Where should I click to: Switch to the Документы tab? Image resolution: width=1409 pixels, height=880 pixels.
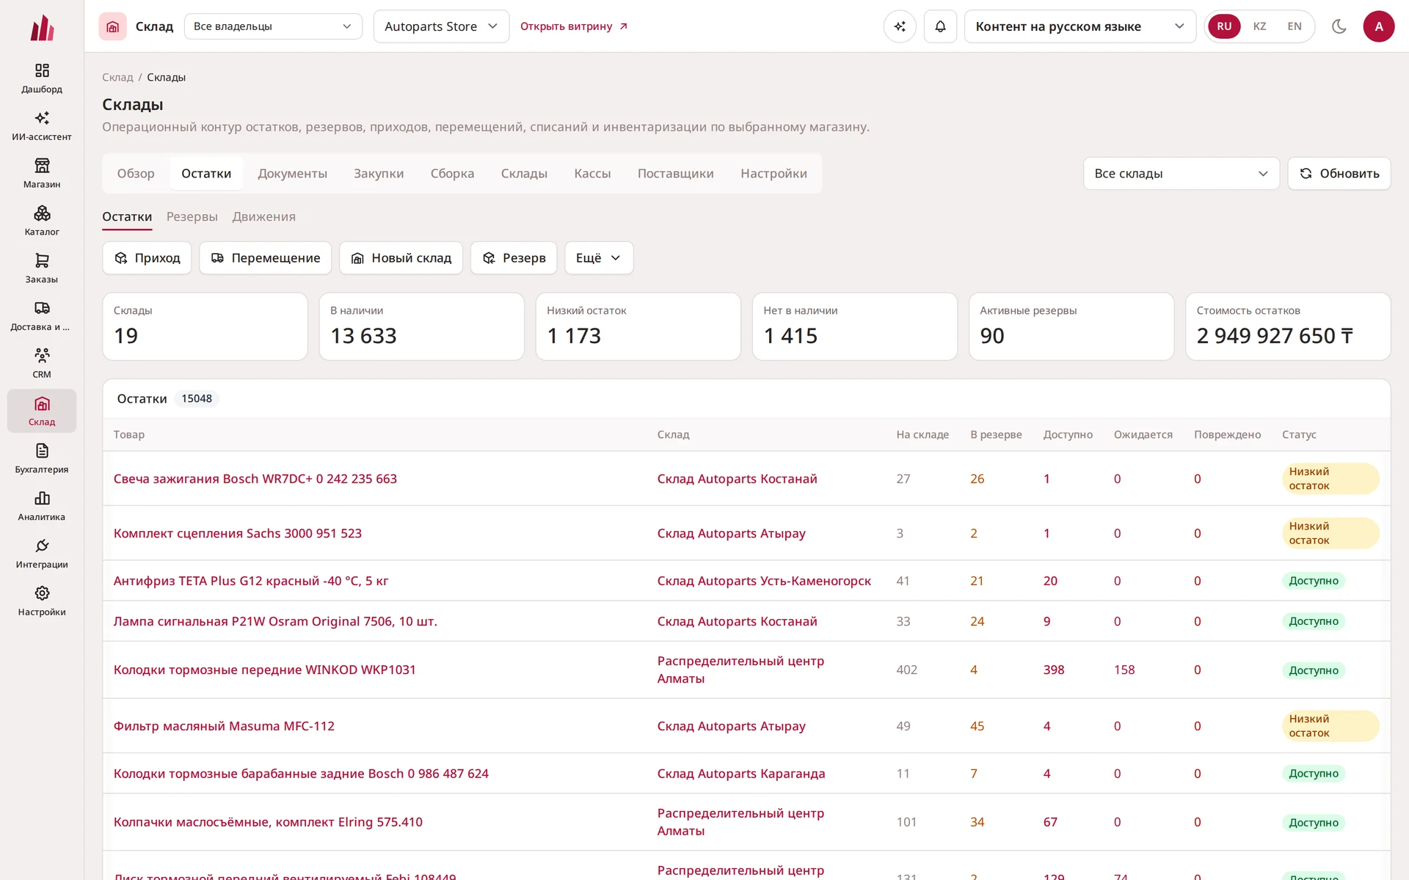coord(292,174)
